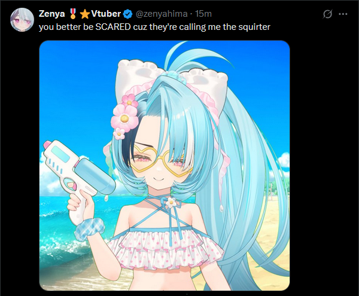This screenshot has width=359, height=296.
Task: Open the @zenyahima handle link
Action: click(162, 14)
